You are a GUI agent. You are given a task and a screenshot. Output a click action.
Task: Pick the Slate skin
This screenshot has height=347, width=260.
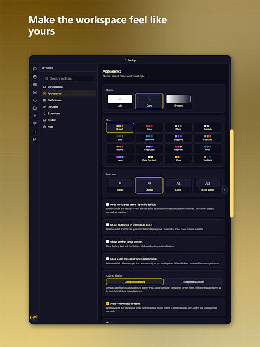point(120,138)
